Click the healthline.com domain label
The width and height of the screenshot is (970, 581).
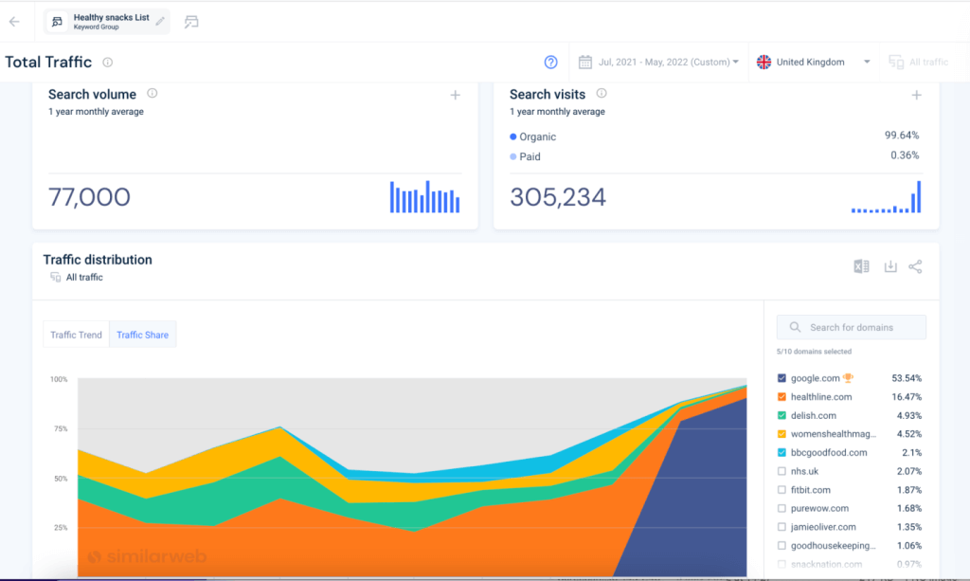(821, 396)
